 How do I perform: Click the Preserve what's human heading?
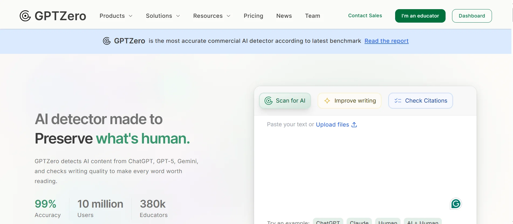[112, 138]
